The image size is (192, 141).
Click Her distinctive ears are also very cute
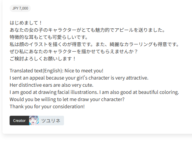click(52, 85)
